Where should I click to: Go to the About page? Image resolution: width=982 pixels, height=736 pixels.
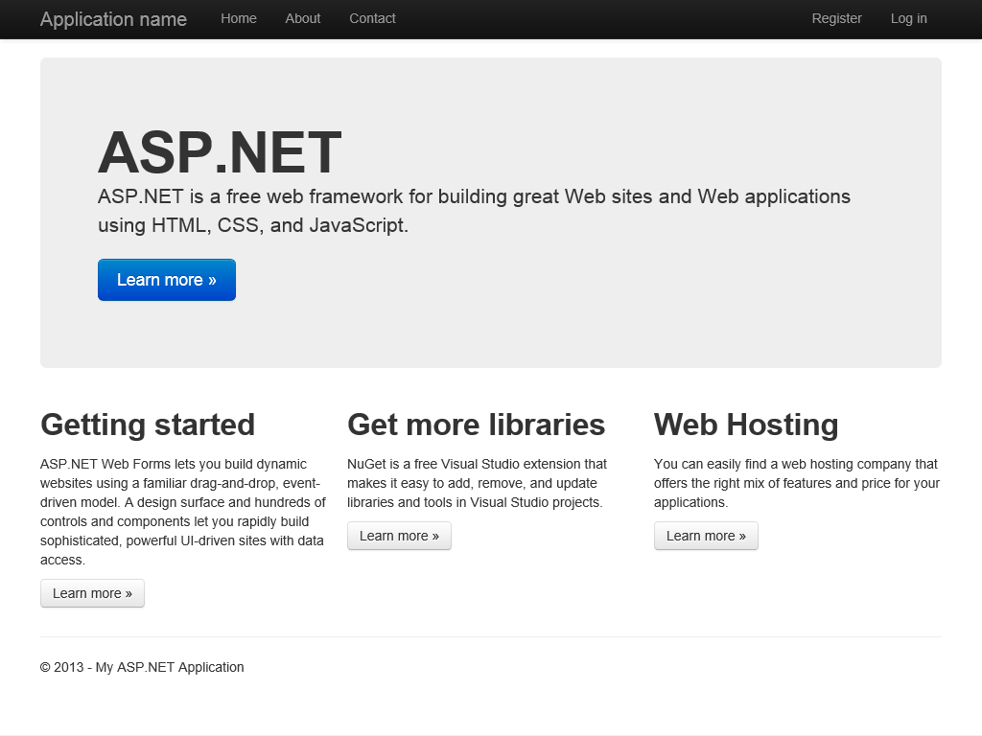(x=302, y=19)
